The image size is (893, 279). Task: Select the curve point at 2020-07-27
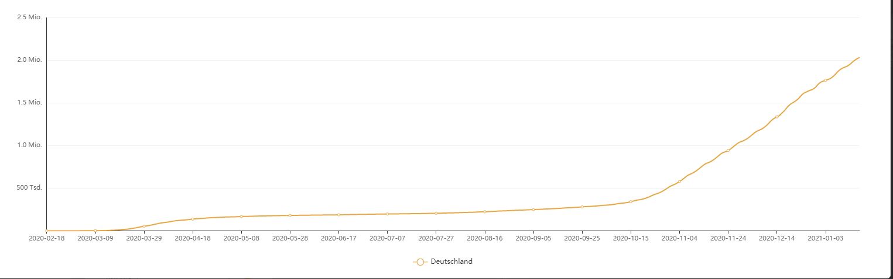[x=436, y=213]
